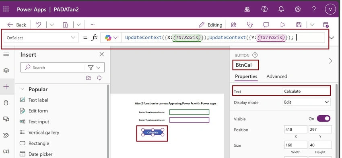Expand the paste options dropdown
342x158 pixels.
click(79, 25)
